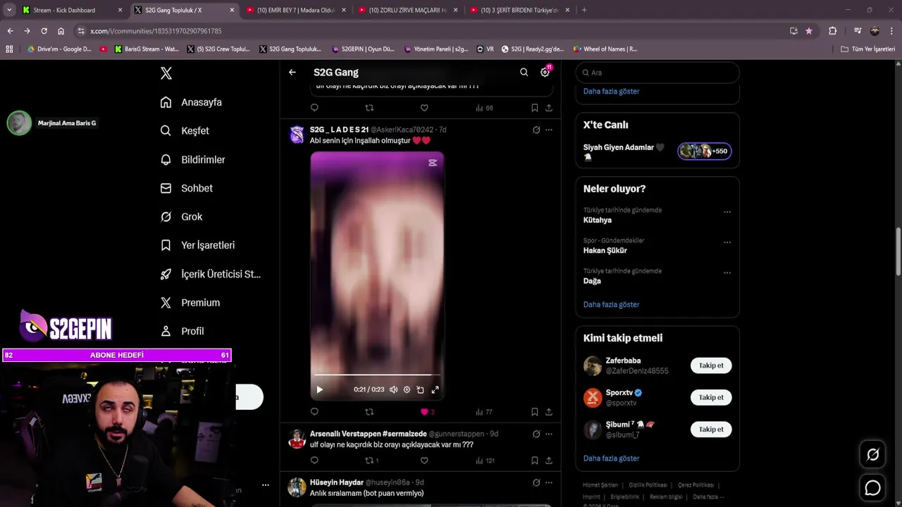Repost the S2G_LADES21 post
Viewport: 902px width, 507px height.
click(369, 412)
